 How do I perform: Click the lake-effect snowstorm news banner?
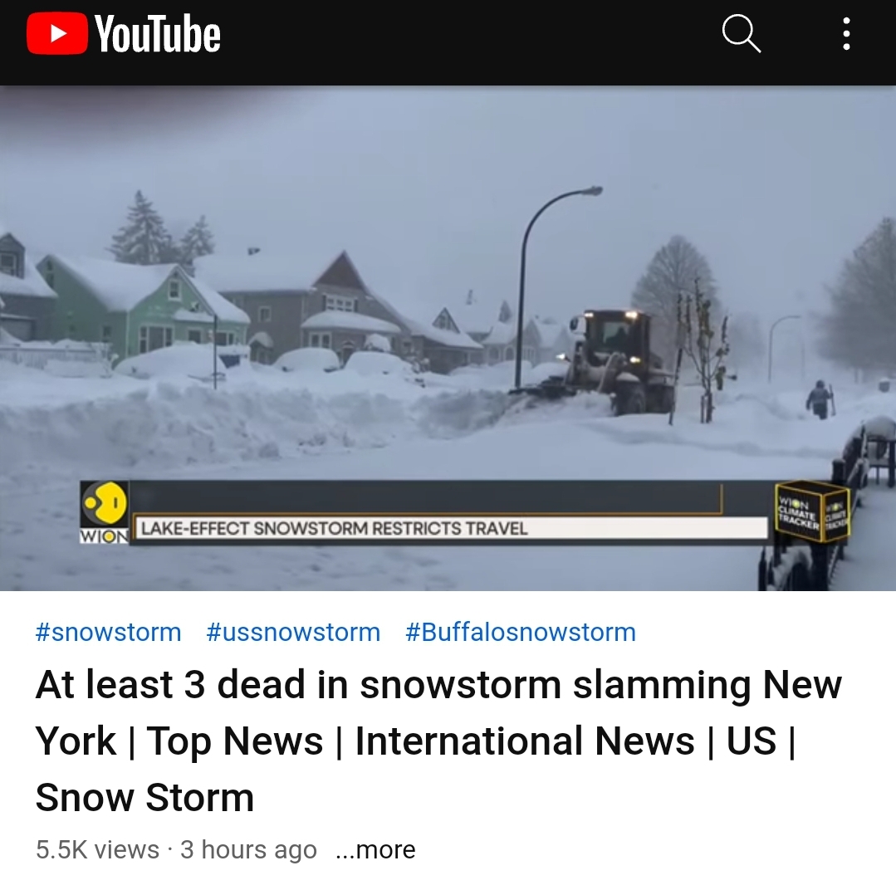pos(450,528)
